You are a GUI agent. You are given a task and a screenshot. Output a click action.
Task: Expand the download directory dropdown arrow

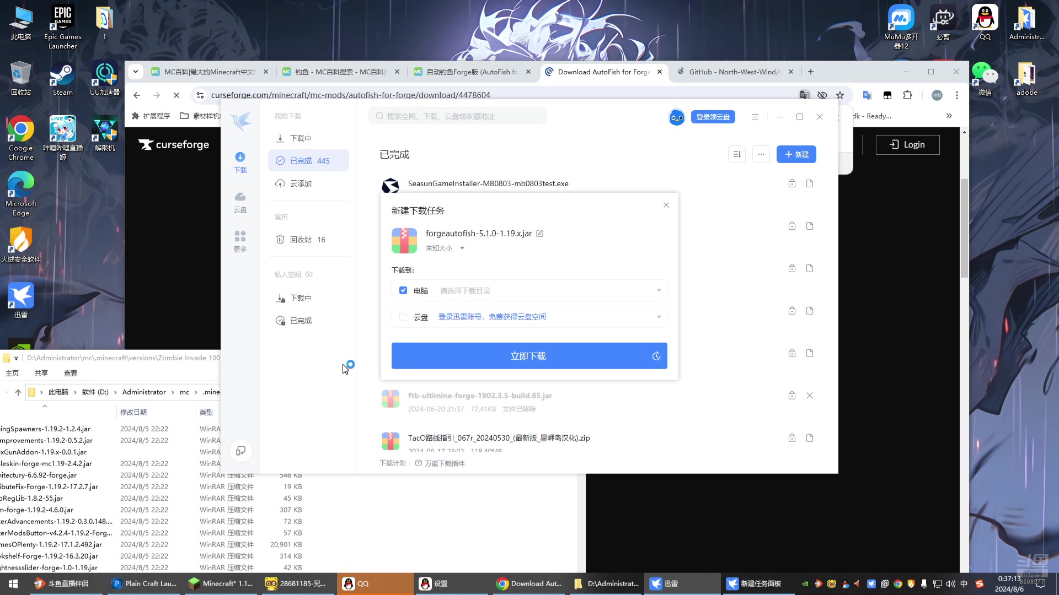pos(659,290)
